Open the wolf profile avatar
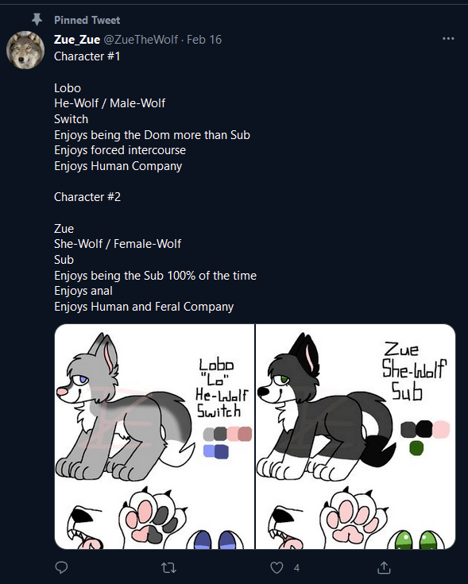This screenshot has height=584, width=468. tap(25, 50)
